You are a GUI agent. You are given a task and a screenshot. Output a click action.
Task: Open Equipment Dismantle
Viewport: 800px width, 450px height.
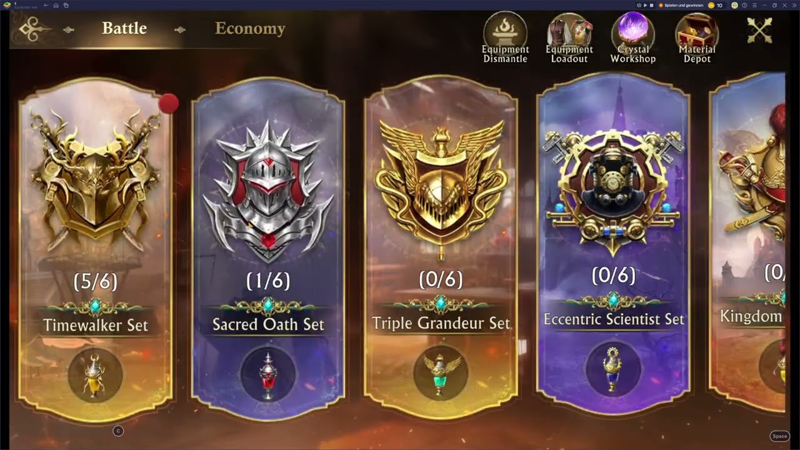click(505, 37)
